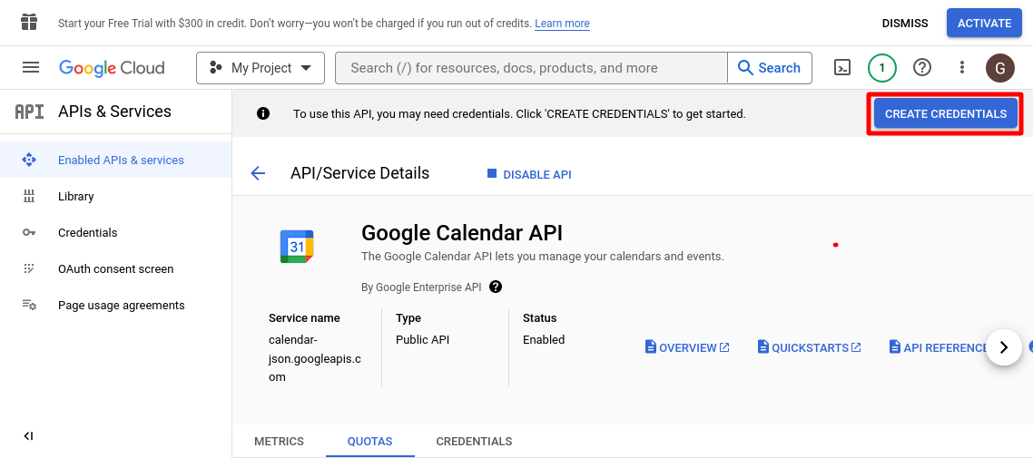Click the back arrow beside API/Service Details
This screenshot has height=458, width=1033.
pyautogui.click(x=258, y=173)
